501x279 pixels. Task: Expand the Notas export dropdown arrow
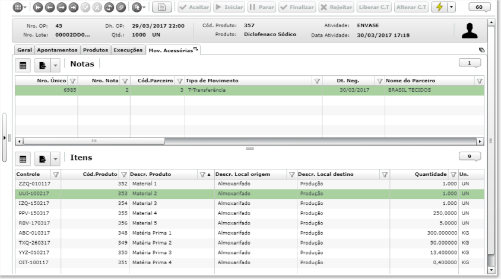[x=55, y=66]
